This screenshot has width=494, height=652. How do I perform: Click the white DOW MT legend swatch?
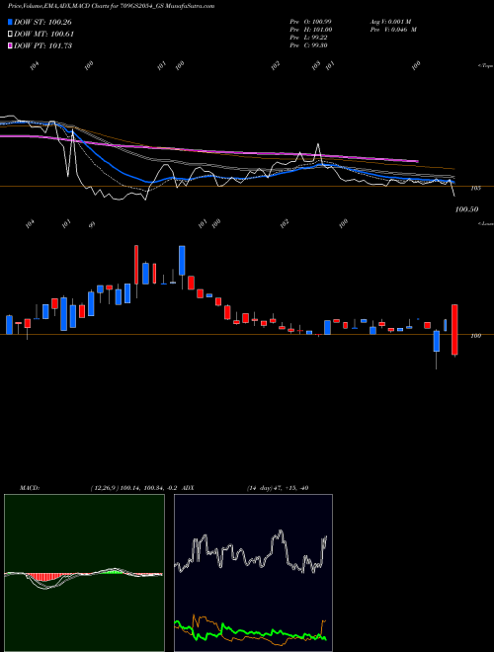point(10,34)
